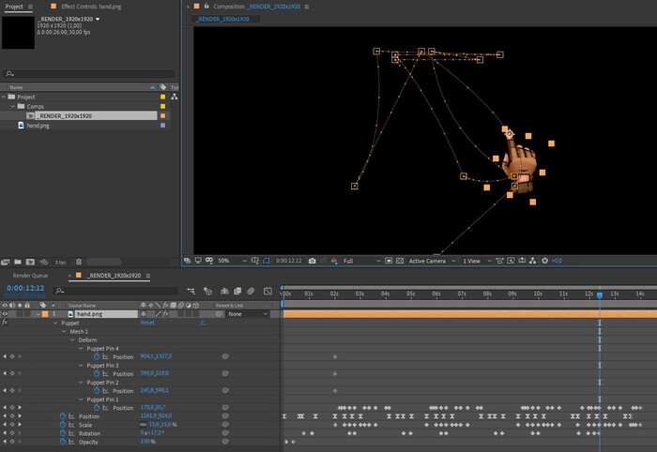The image size is (657, 452).
Task: Toggle the Puppet effect fx switch
Action: coord(5,323)
